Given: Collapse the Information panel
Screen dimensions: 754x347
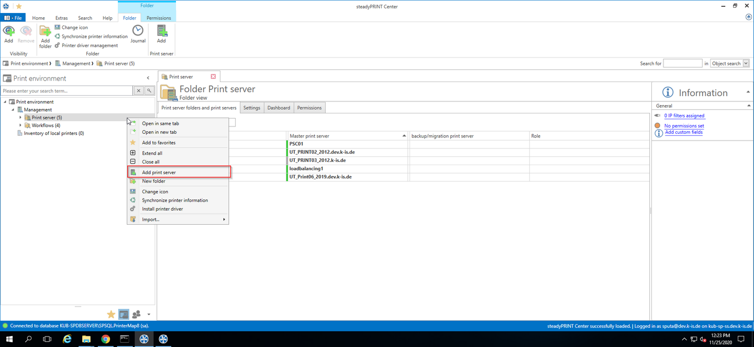Looking at the screenshot, I should (x=748, y=92).
